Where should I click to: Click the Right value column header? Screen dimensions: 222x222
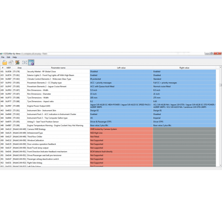tap(184, 67)
